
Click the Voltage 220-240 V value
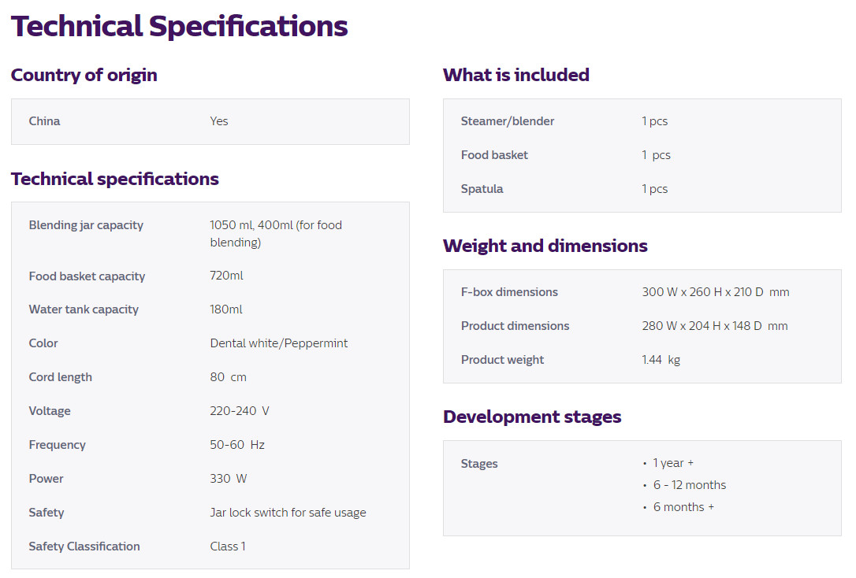coord(239,410)
